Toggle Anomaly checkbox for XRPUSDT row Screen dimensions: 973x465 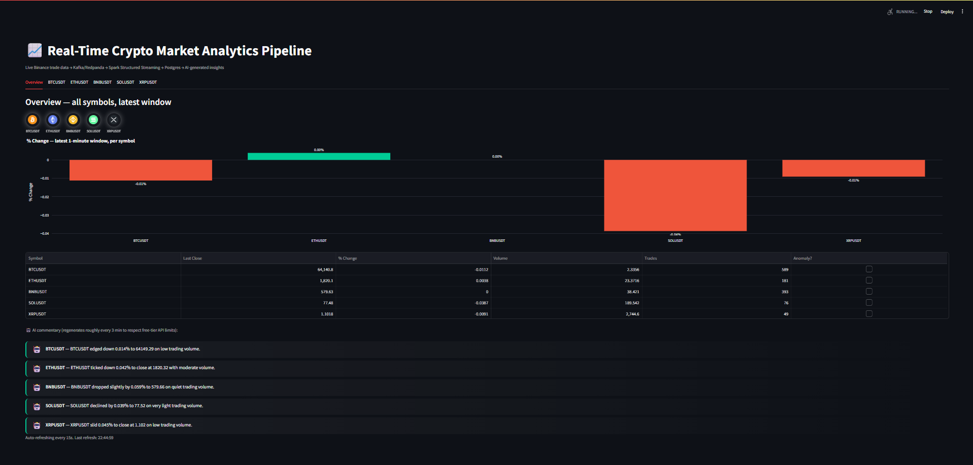pyautogui.click(x=869, y=314)
